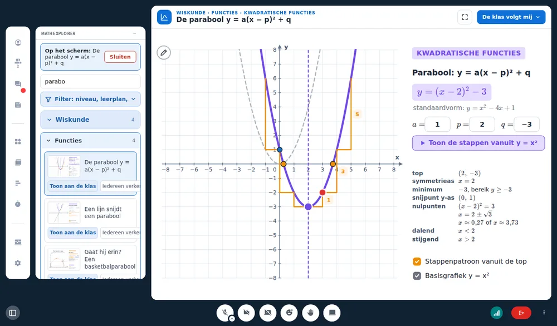Open 'Een lijn snijdt een parabool' thumbnail
Image resolution: width=557 pixels, height=326 pixels.
(64, 213)
